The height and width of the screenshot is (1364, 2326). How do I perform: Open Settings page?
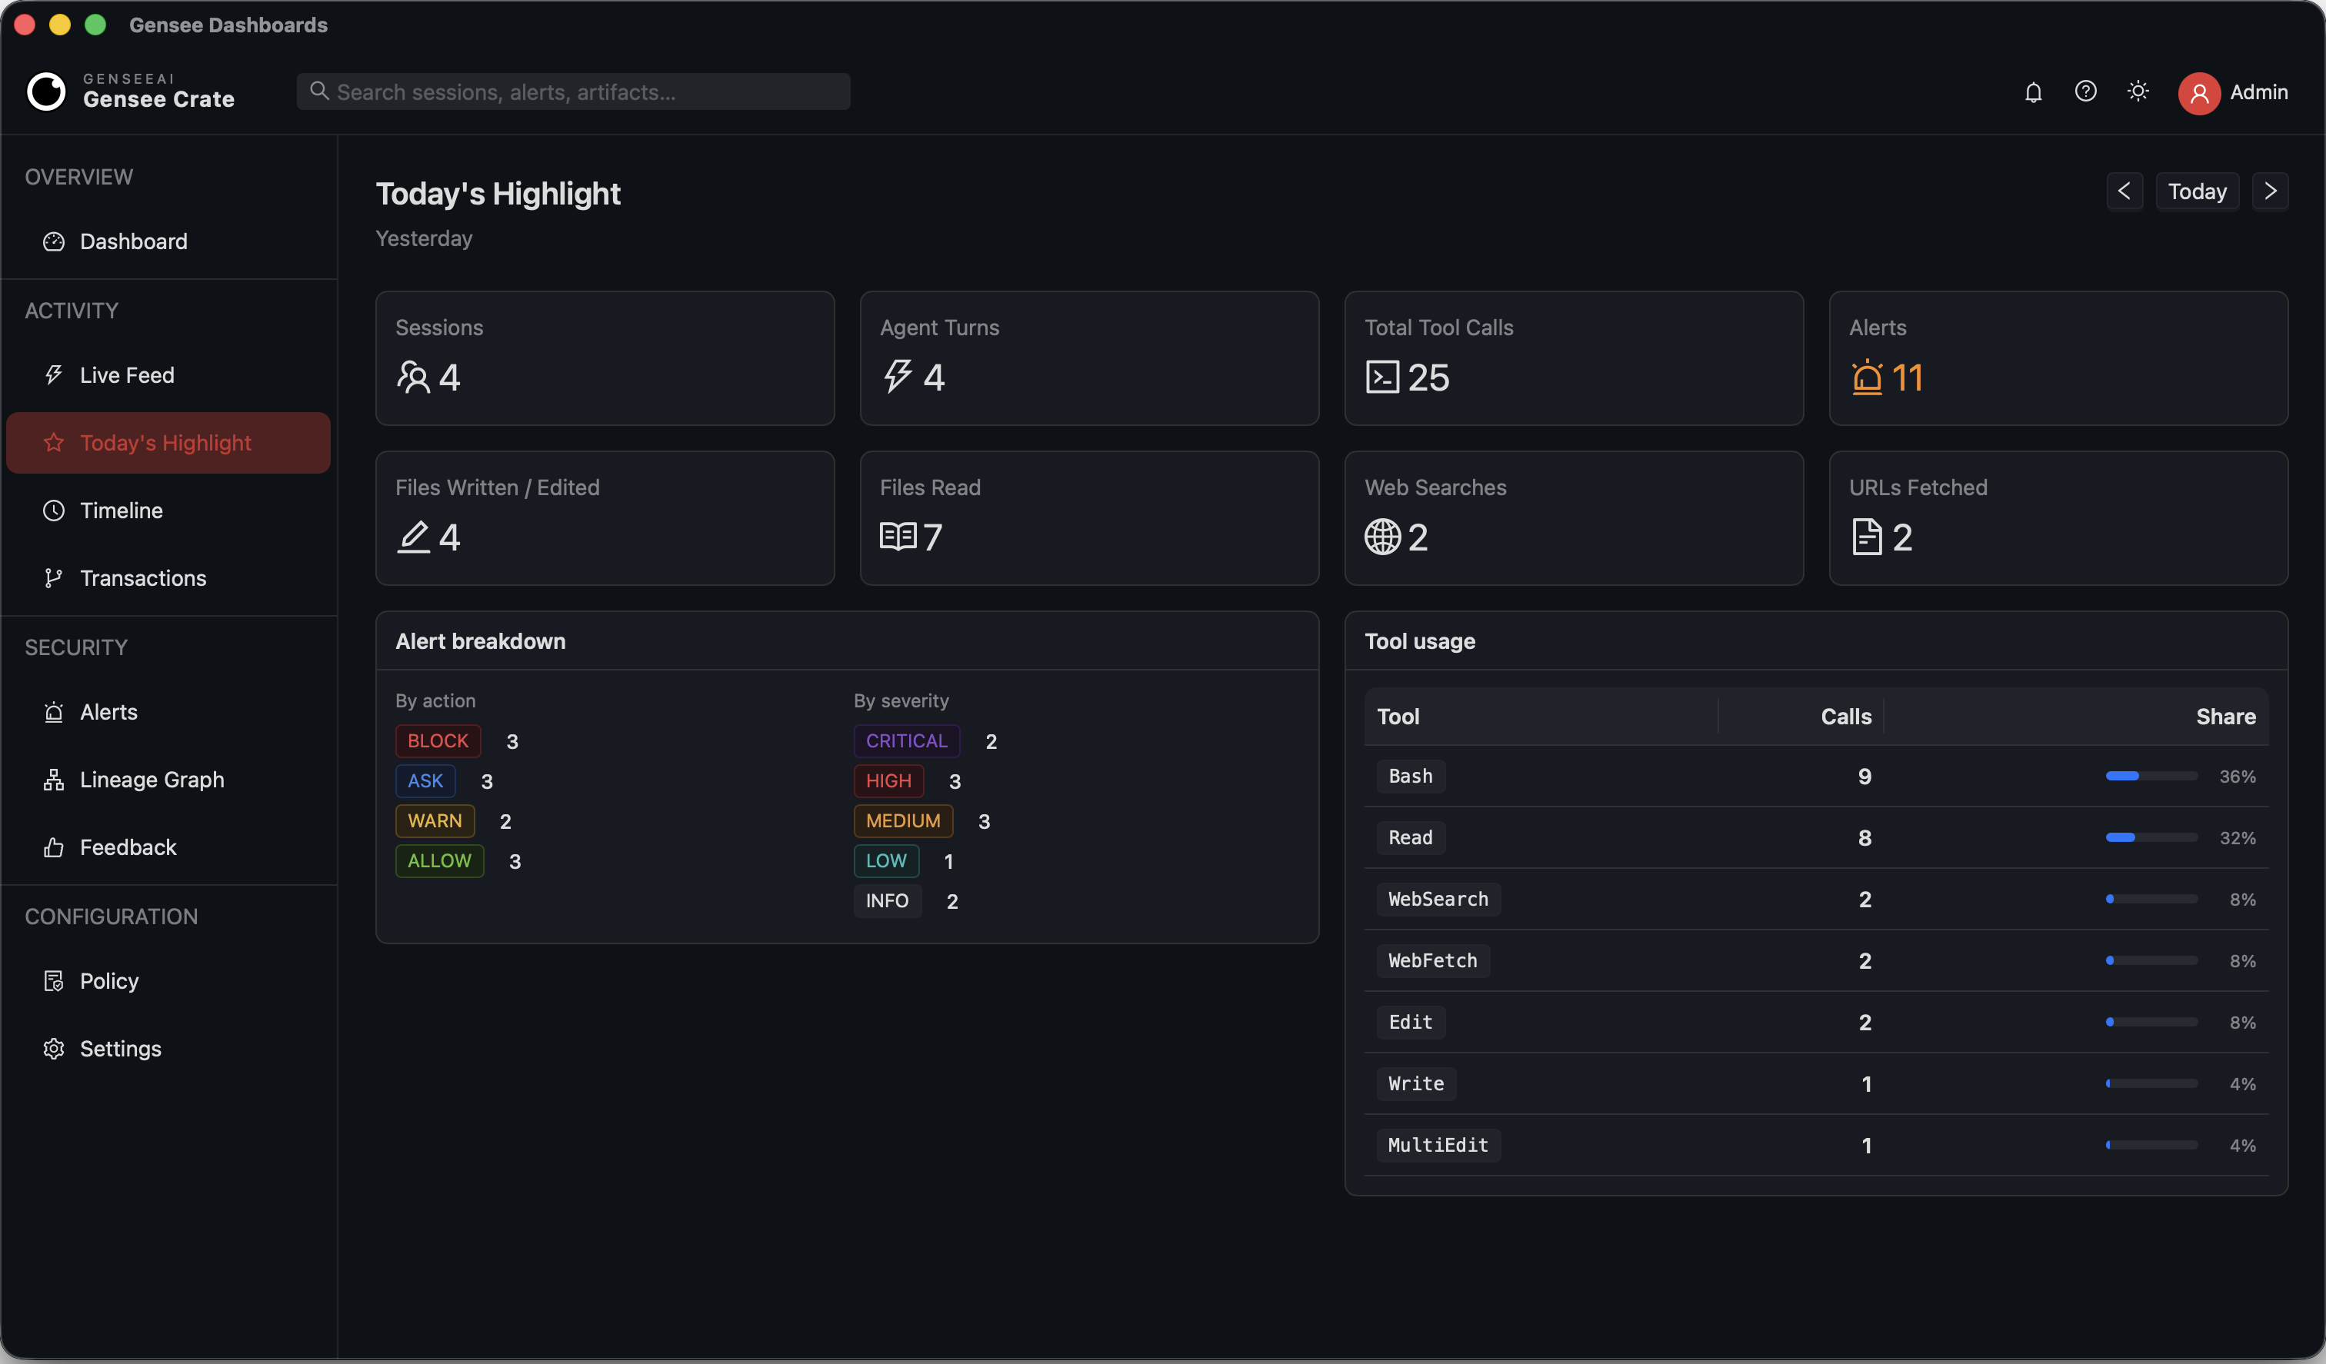(x=169, y=1049)
